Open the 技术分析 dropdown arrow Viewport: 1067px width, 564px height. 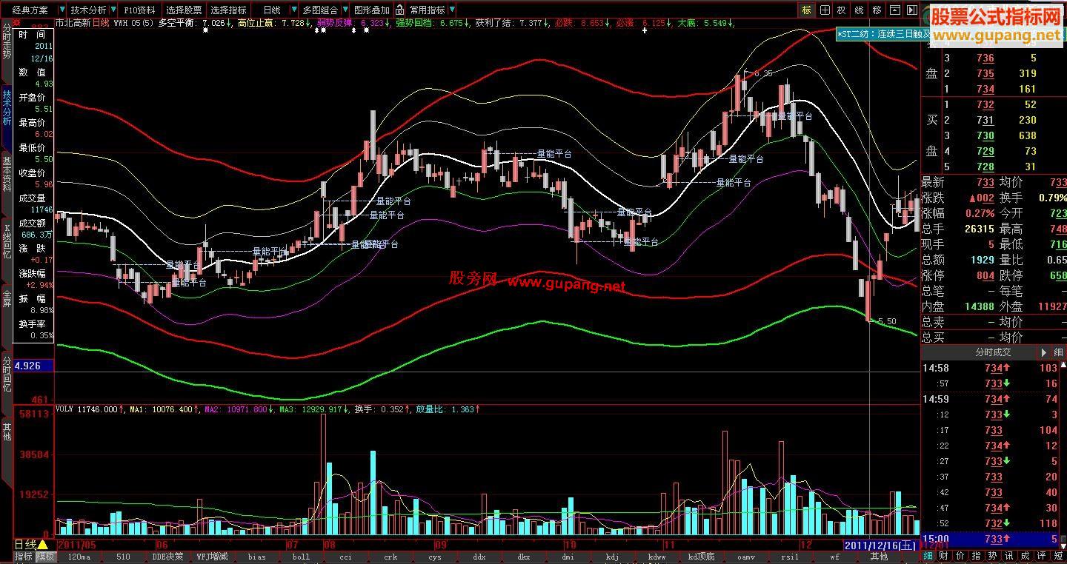tap(113, 10)
